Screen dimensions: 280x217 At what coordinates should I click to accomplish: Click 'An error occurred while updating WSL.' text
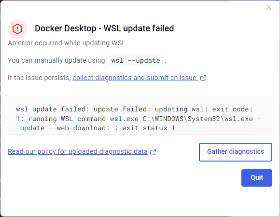(67, 43)
